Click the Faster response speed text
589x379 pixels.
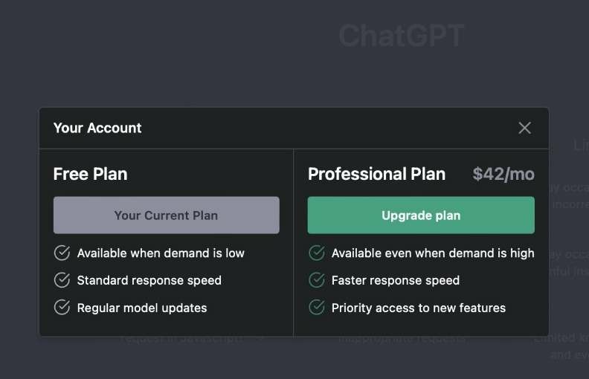pos(396,281)
